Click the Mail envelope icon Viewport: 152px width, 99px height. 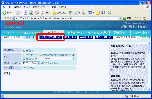coord(77,13)
